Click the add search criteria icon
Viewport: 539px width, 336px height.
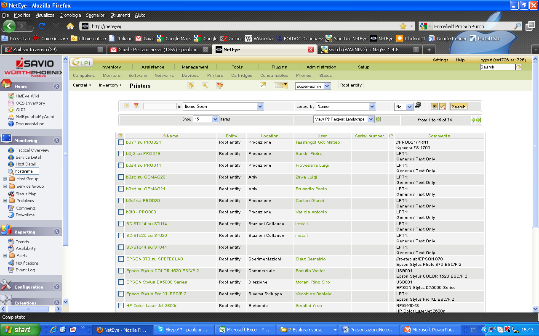[127, 106]
